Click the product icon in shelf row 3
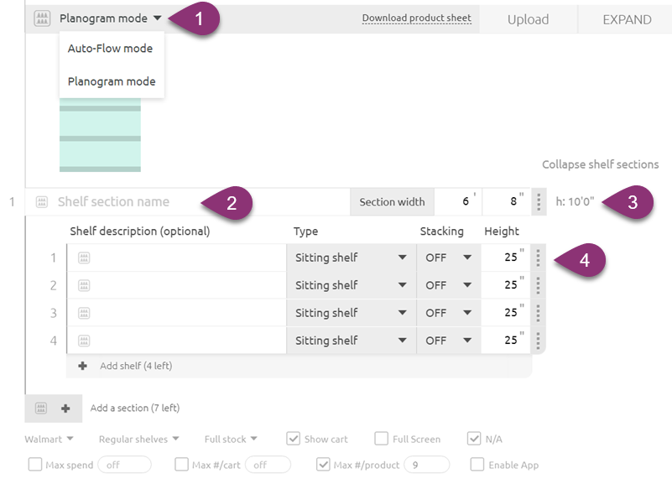The image size is (672, 484). (84, 313)
